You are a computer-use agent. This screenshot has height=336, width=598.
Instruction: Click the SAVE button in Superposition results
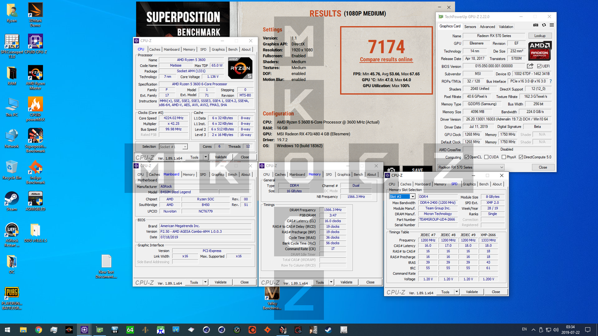417,170
